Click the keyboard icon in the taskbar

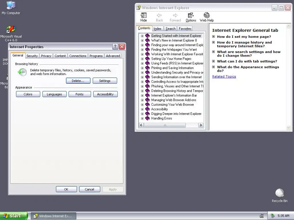click(262, 216)
